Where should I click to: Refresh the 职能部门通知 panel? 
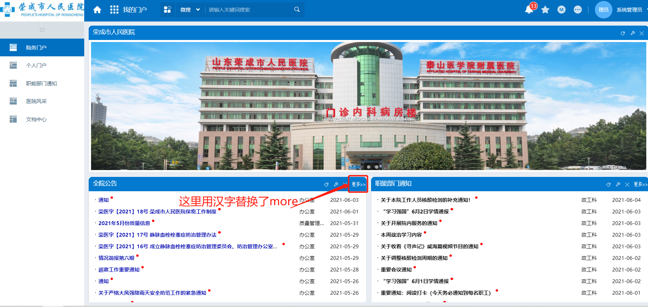(x=608, y=184)
